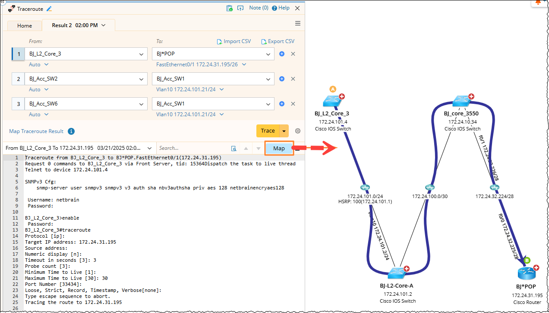Click the info icon next to Map Traceroute Result
Viewport: 549px width, 313px height.
pyautogui.click(x=72, y=131)
